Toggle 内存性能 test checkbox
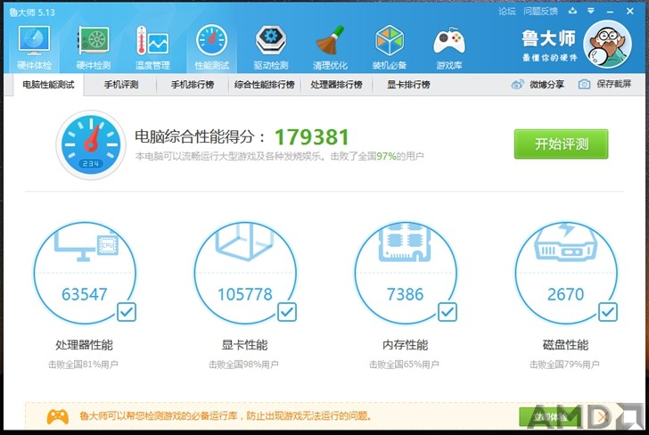Viewport: 649px width, 435px height. [448, 312]
